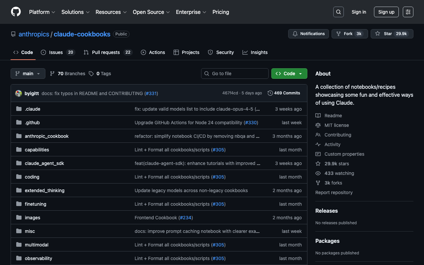Open the green Code dropdown
The image size is (424, 265).
point(289,74)
